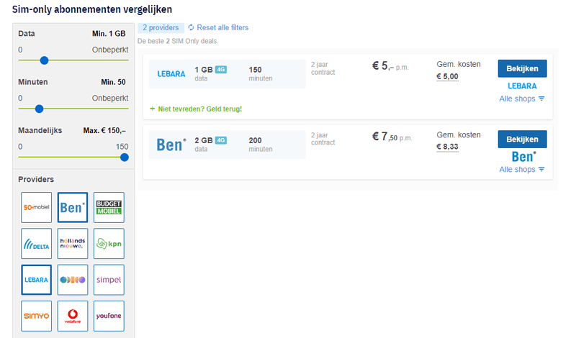This screenshot has height=338, width=576.
Task: Click the Ben logo in second deal
Action: (x=171, y=145)
